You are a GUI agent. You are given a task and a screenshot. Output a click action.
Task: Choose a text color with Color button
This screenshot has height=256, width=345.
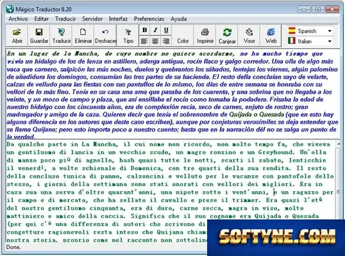click(x=183, y=36)
